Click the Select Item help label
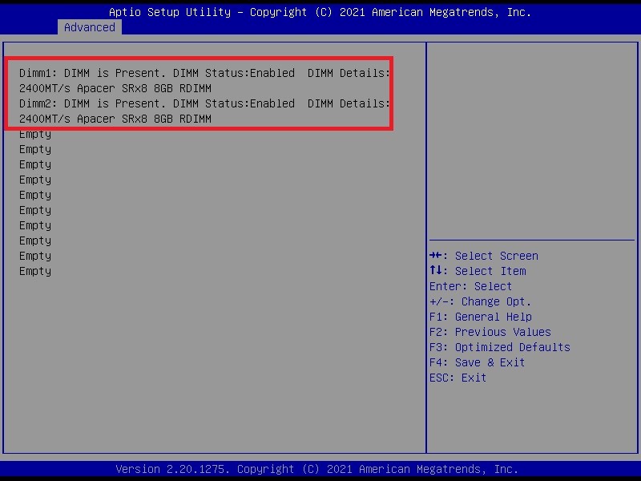641x481 pixels. [490, 271]
